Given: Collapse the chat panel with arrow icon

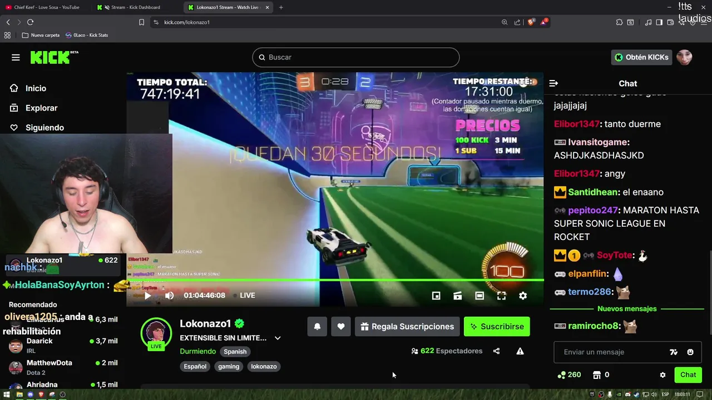Looking at the screenshot, I should click(553, 83).
